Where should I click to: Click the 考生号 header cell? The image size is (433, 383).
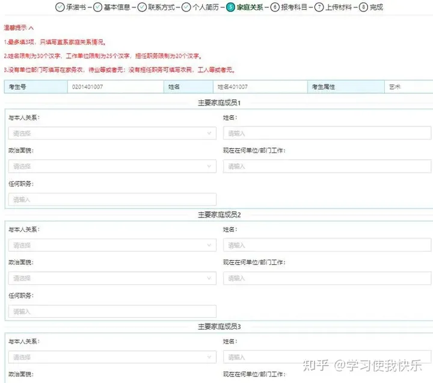pyautogui.click(x=36, y=87)
